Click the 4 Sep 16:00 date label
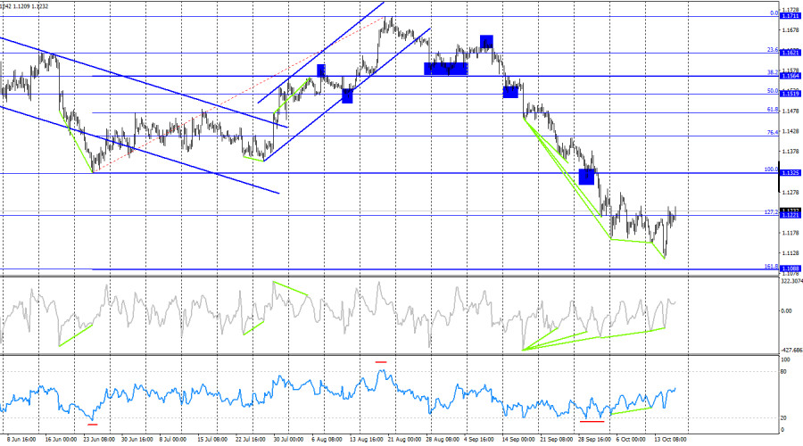The image size is (803, 446). click(x=479, y=440)
